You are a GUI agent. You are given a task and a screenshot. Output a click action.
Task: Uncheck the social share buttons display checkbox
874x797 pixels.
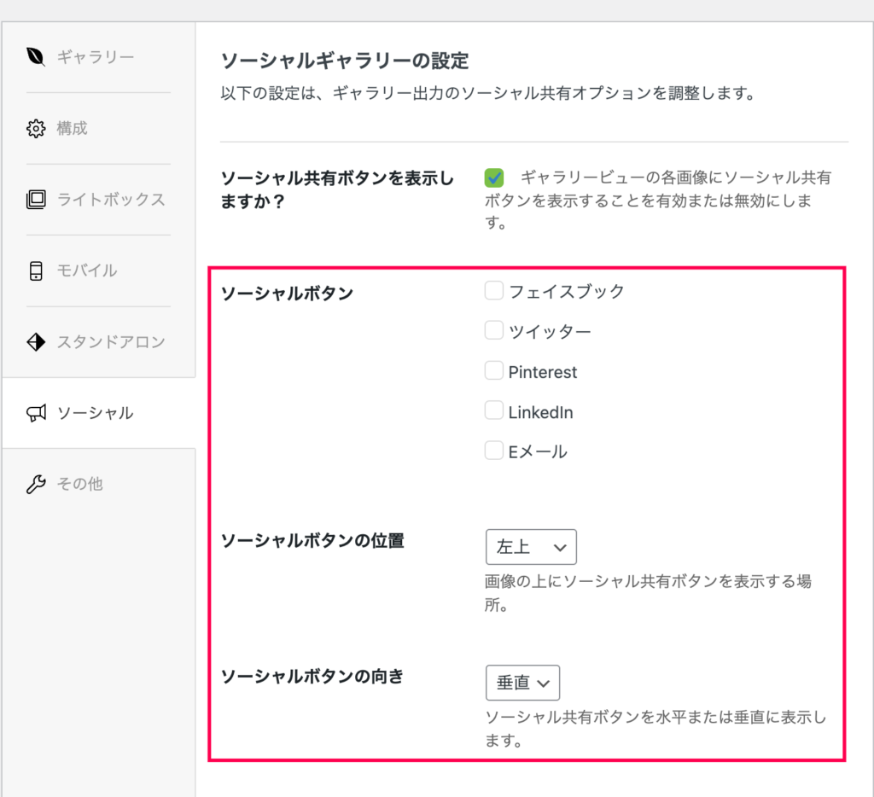click(494, 177)
